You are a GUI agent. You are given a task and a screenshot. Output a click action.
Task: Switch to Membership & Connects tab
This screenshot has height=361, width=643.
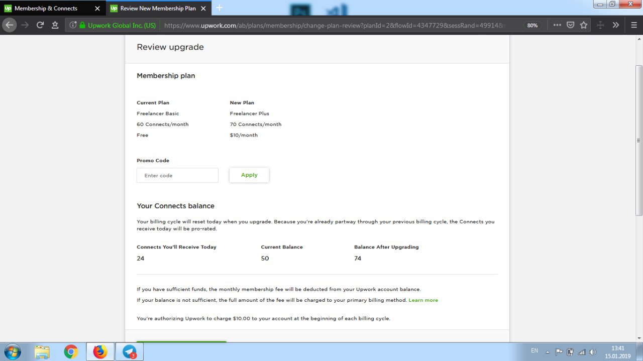53,9
